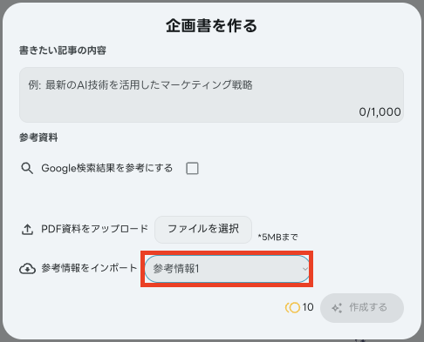Click the magnifying glass search icon

[27, 168]
